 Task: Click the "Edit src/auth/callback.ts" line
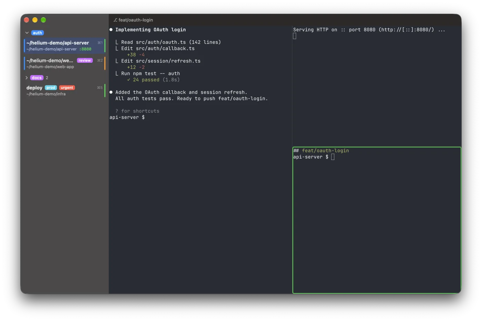(158, 49)
